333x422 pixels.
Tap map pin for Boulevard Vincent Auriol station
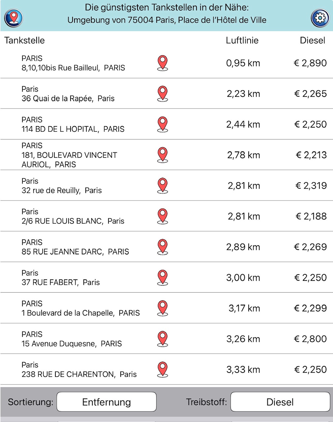tap(163, 155)
